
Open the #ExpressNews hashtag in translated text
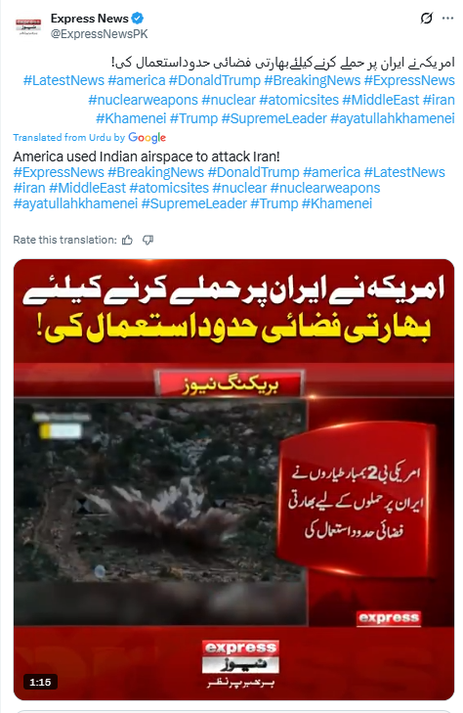(x=59, y=172)
